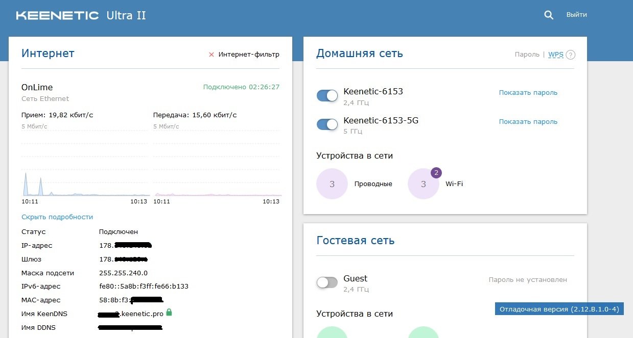Image resolution: width=633 pixels, height=338 pixels.
Task: Click the Статус Подключен value
Action: [x=119, y=232]
